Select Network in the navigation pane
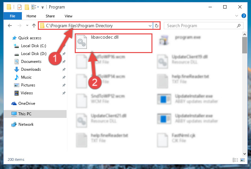251x169 pixels. 23,124
